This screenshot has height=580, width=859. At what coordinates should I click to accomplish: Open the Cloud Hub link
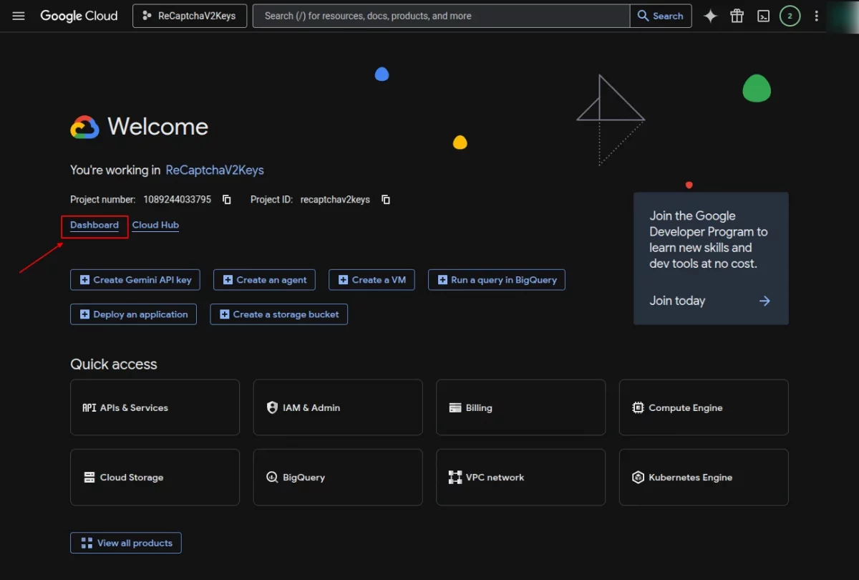pos(155,225)
